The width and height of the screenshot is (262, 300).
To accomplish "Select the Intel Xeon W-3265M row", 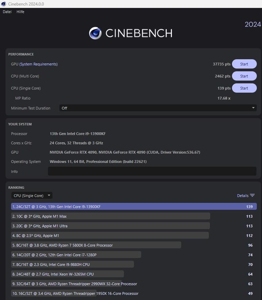I will click(x=134, y=274).
